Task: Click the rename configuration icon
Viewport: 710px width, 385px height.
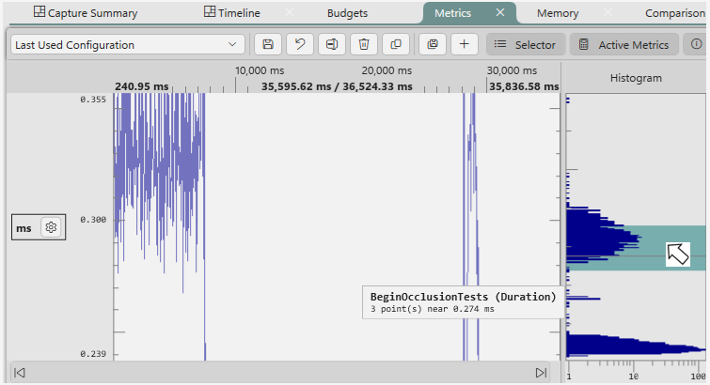Action: pyautogui.click(x=332, y=44)
